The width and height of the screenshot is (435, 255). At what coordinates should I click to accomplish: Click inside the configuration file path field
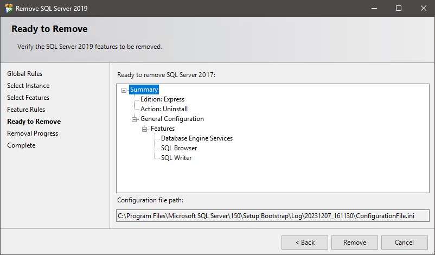273,215
